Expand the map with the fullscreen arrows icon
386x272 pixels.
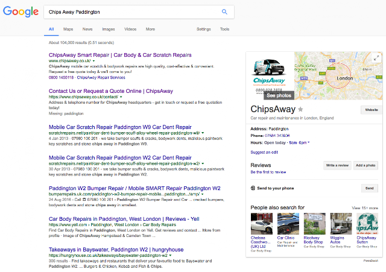[376, 58]
